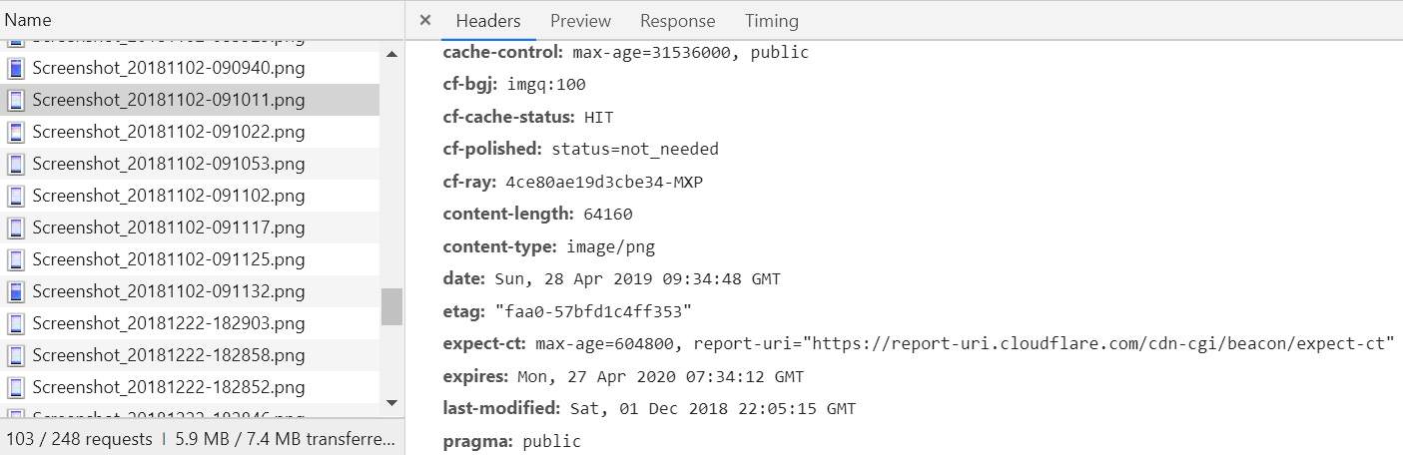The height and width of the screenshot is (455, 1403).
Task: Click the request list scrollbar thumb
Action: point(391,307)
